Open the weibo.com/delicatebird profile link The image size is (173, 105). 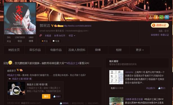[x=77, y=26]
